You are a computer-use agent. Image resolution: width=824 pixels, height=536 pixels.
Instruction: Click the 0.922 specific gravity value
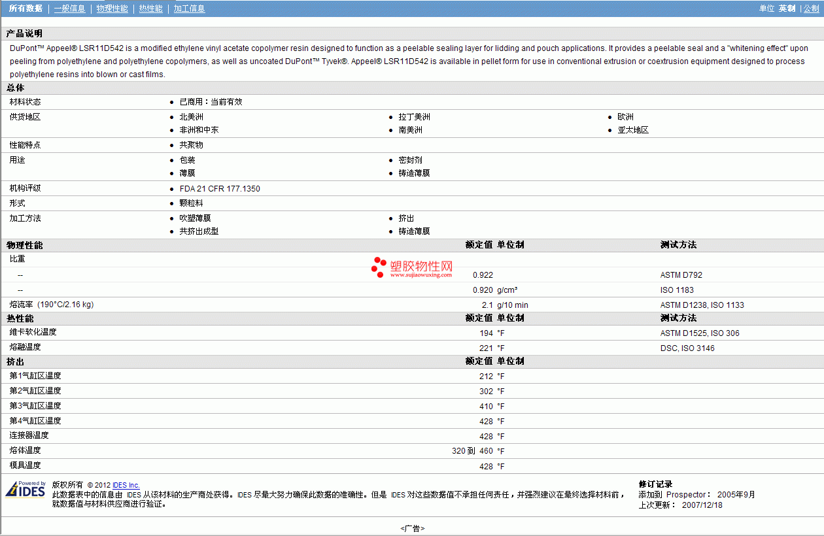(483, 275)
